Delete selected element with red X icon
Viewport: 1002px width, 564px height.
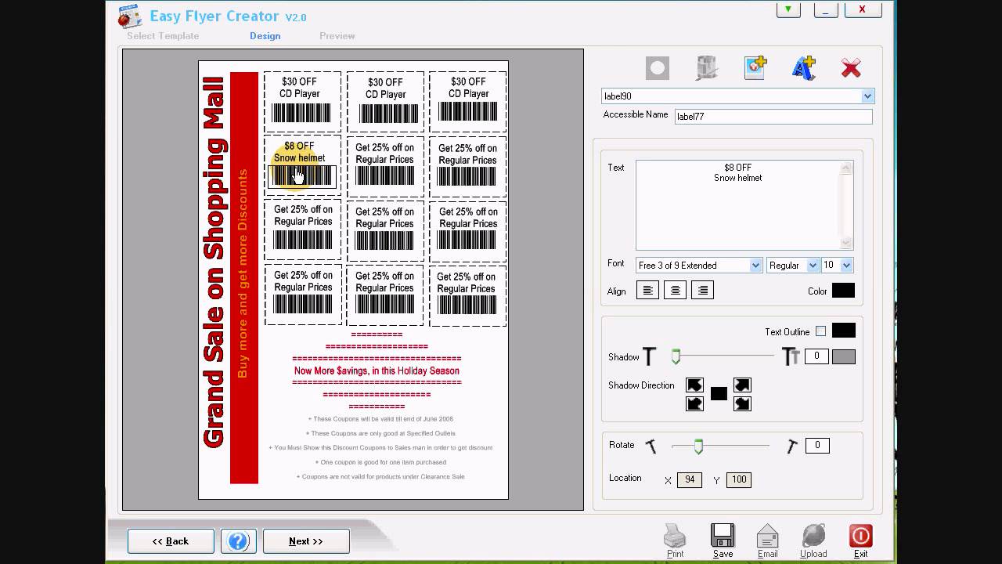click(851, 68)
